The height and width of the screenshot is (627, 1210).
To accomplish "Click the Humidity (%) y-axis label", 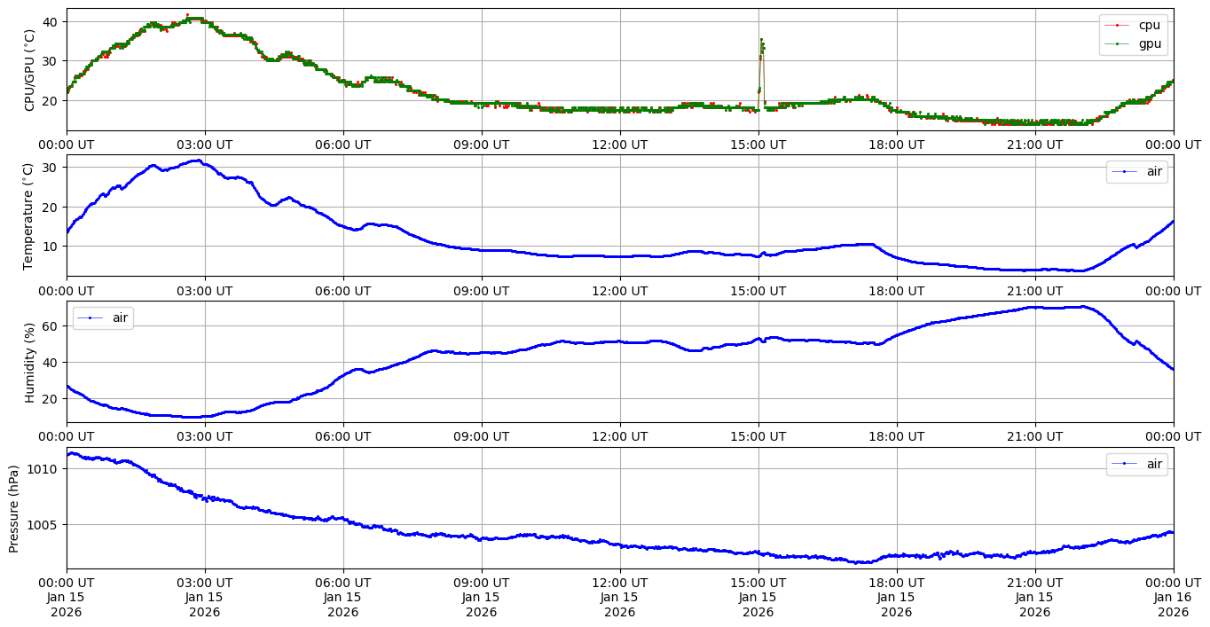I will (29, 362).
